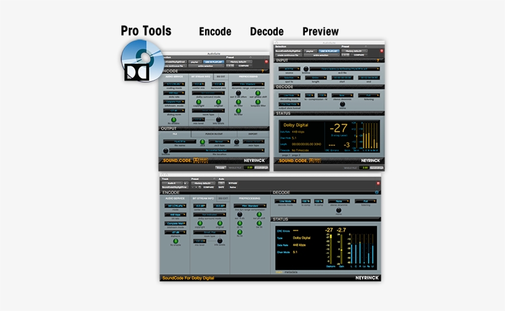Viewport: 505px width, 311px height.
Task: Open dialog norm dropdown in Encode window
Action: click(x=174, y=111)
